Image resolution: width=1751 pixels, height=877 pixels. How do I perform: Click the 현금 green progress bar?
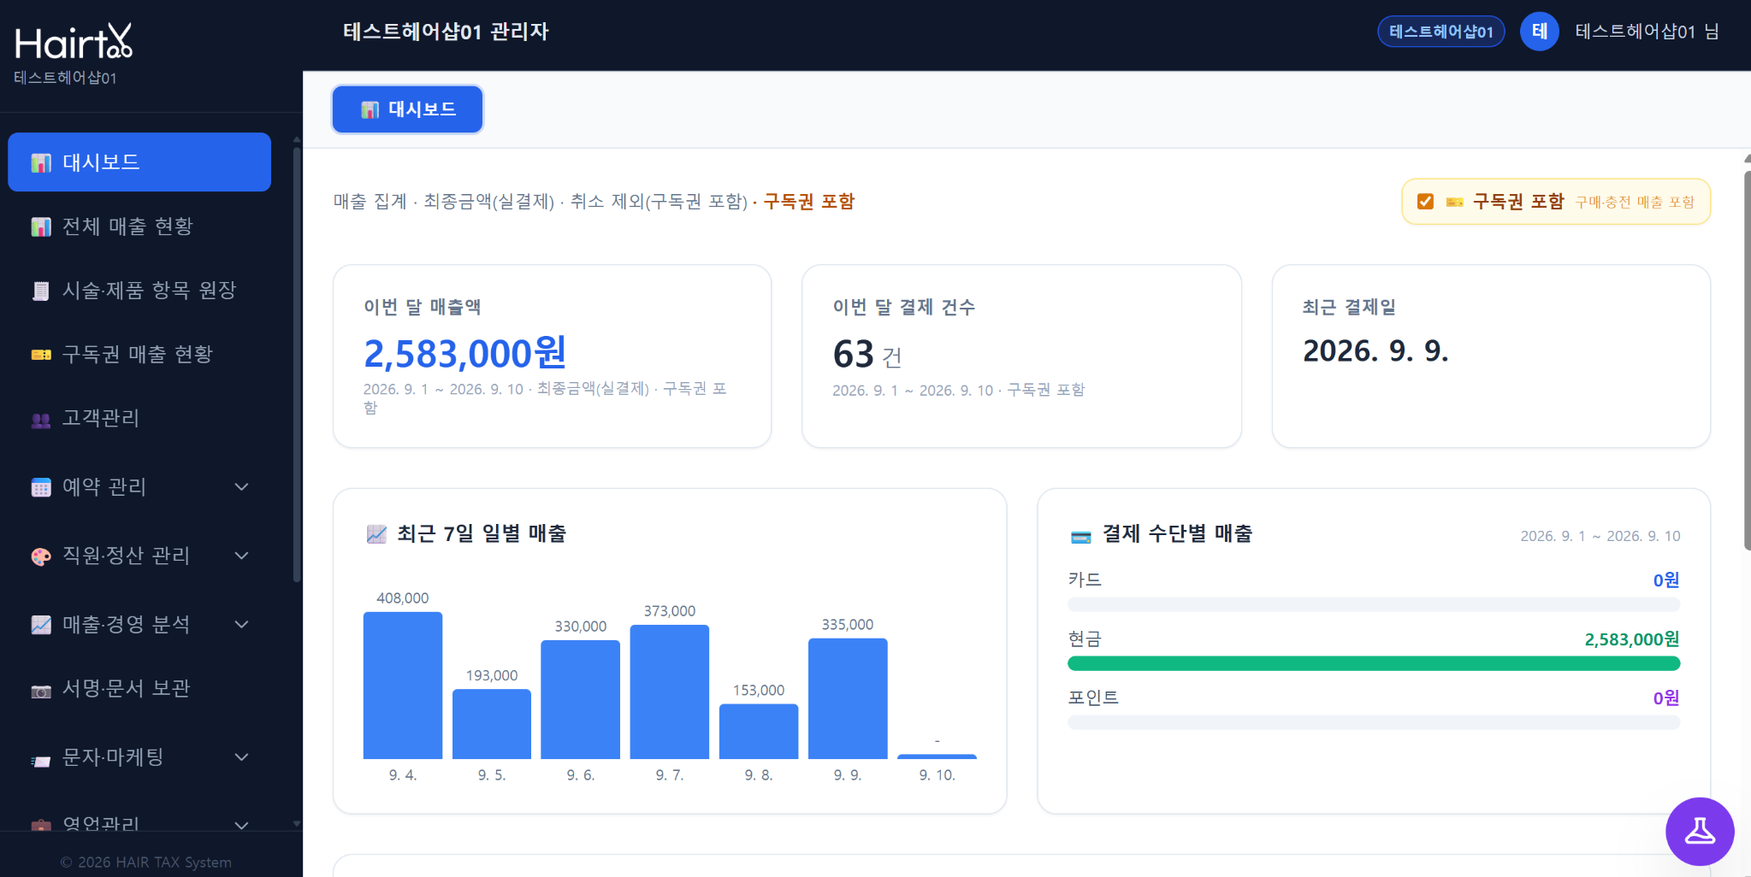[x=1373, y=664]
